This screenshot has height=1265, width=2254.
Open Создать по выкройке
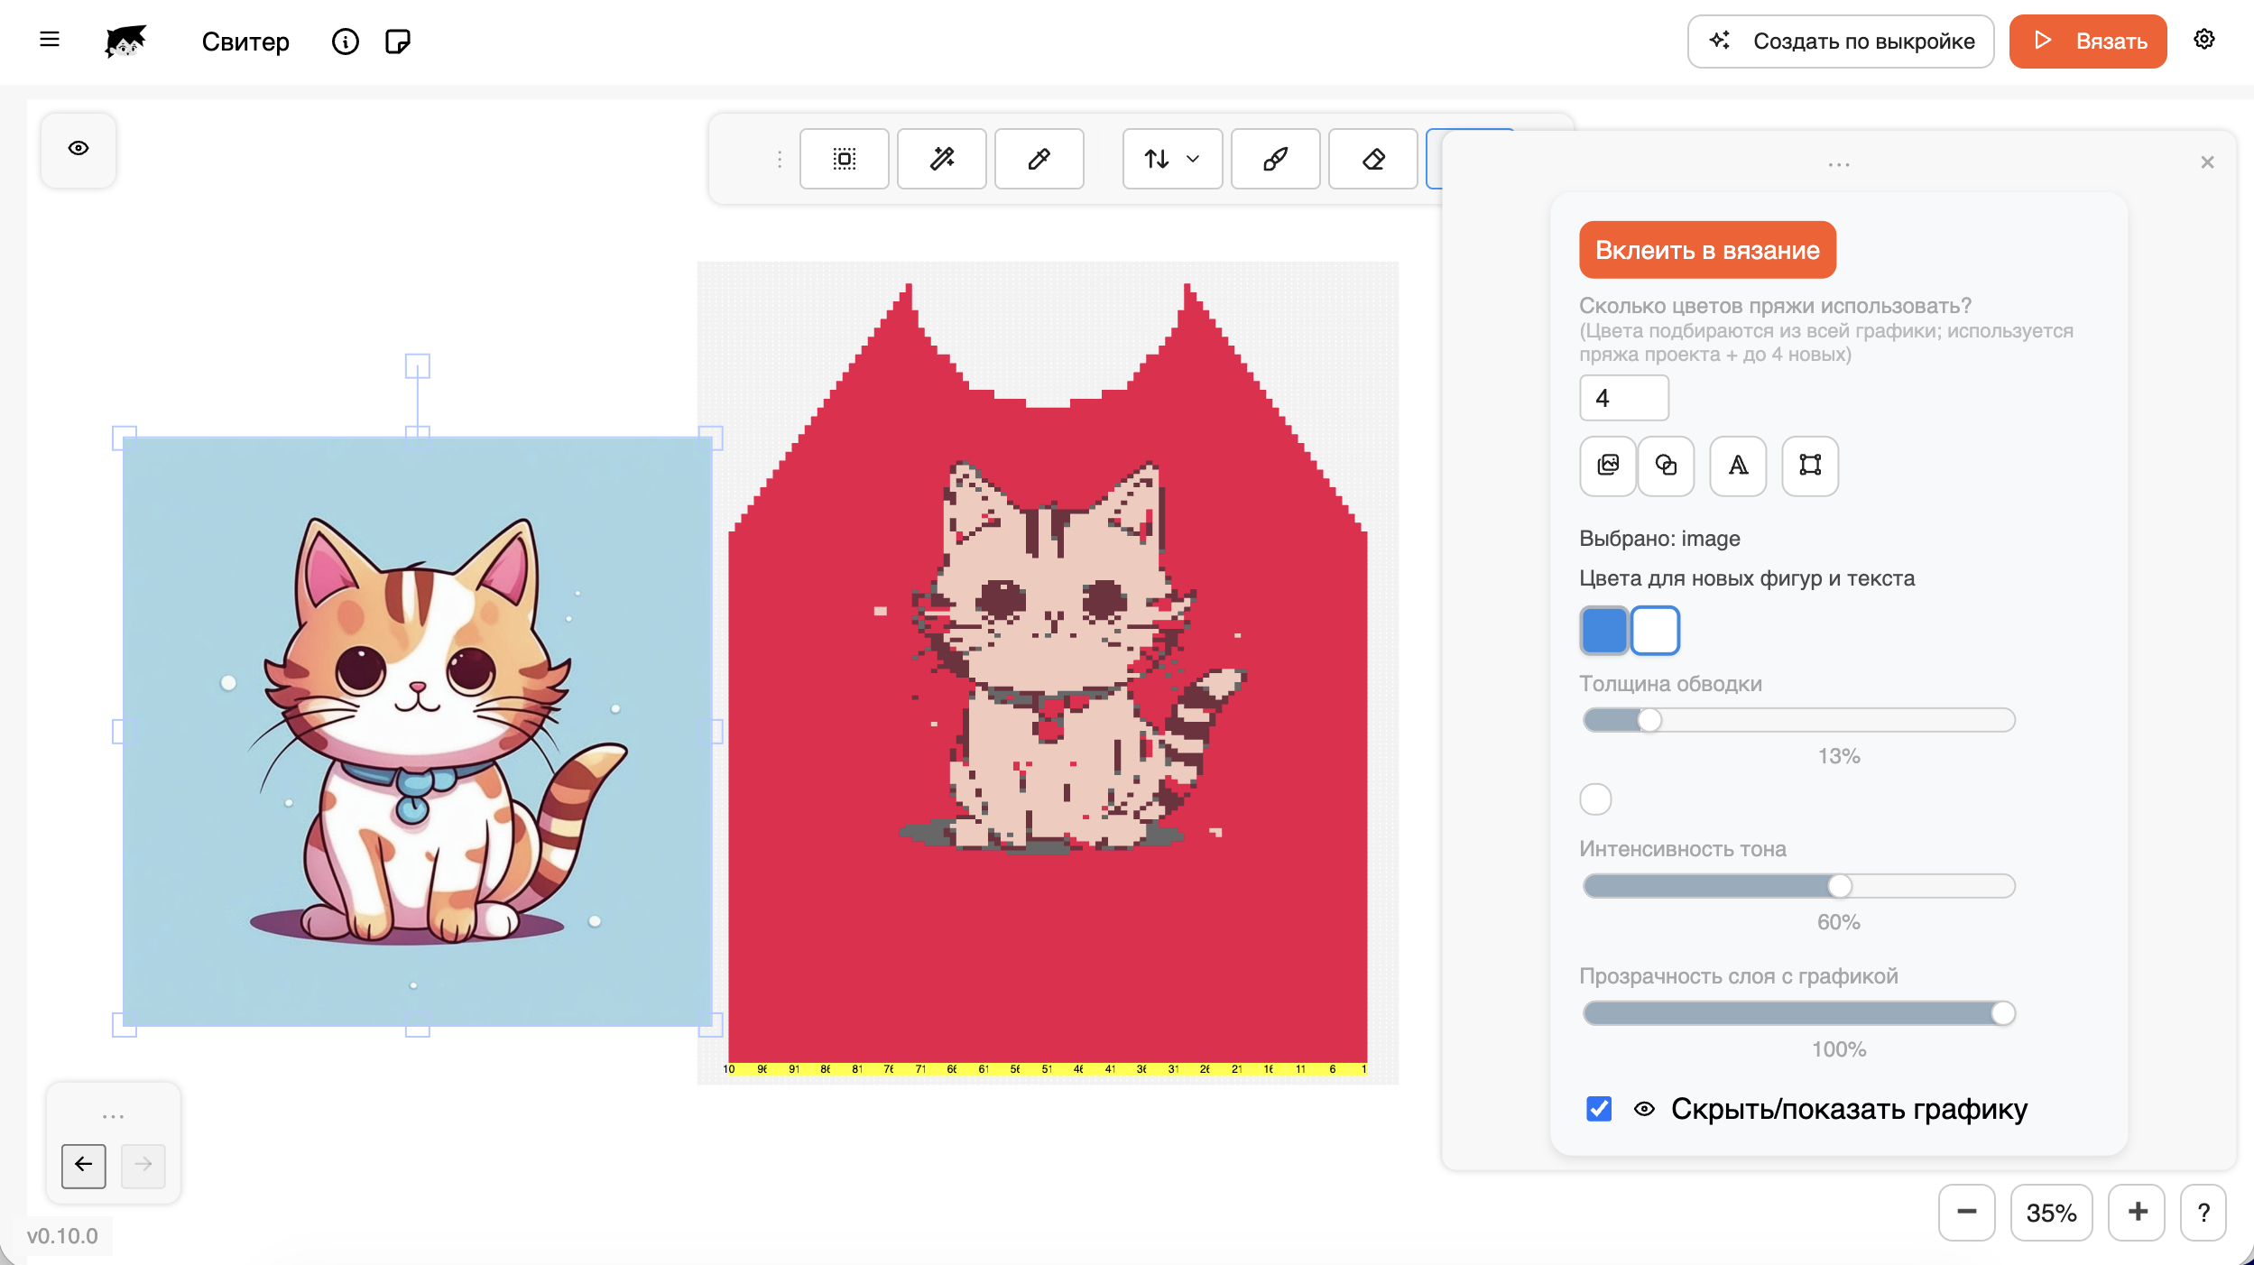(x=1841, y=42)
